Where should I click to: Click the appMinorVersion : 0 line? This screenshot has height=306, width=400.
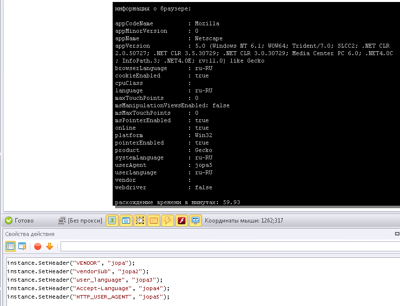point(157,31)
